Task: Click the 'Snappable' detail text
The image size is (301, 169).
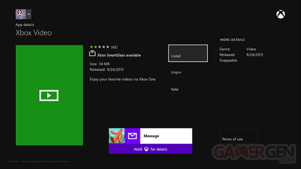Action: coord(228,61)
